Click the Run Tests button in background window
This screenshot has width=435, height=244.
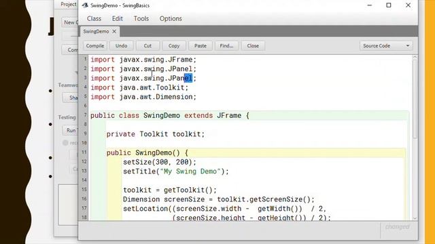pos(71,130)
